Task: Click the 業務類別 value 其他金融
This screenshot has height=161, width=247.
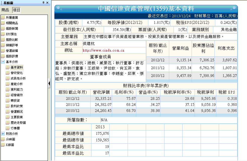Action: (229, 30)
